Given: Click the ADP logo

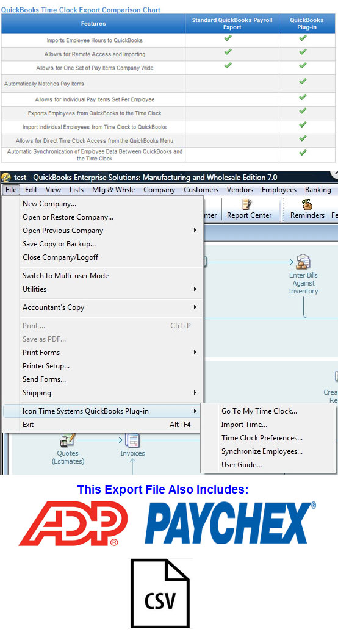Looking at the screenshot, I should (73, 523).
